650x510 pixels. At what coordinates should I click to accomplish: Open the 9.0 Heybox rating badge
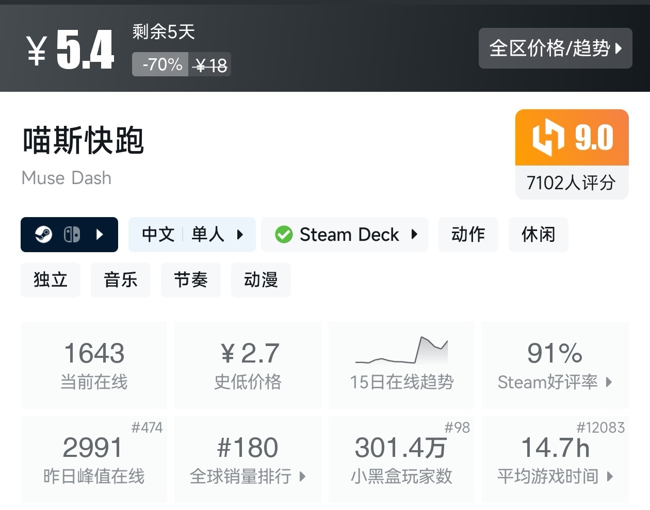click(572, 137)
